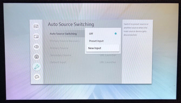Screen dimensions: 181x103
Task: Open the Sound settings speaker icon
Action: (36, 47)
